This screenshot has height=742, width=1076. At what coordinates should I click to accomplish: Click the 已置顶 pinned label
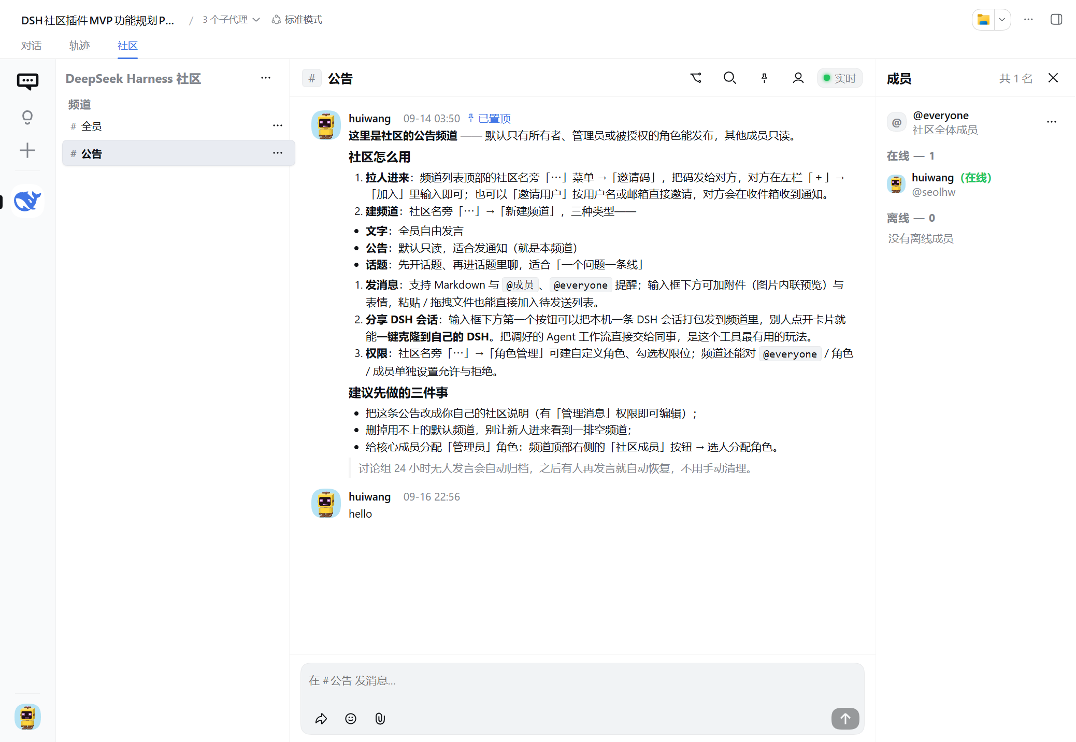(489, 119)
